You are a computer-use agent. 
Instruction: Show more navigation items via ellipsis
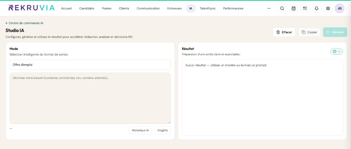coord(269,9)
